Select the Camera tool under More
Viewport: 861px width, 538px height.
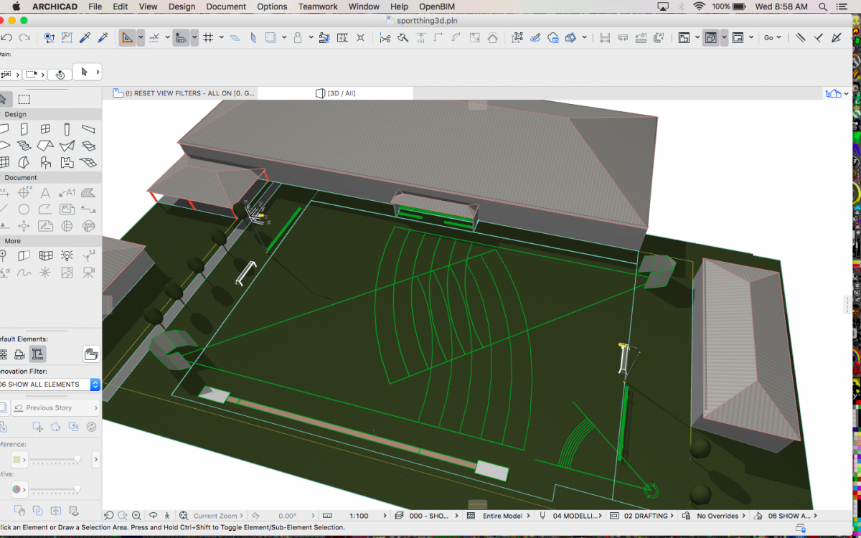tap(88, 273)
